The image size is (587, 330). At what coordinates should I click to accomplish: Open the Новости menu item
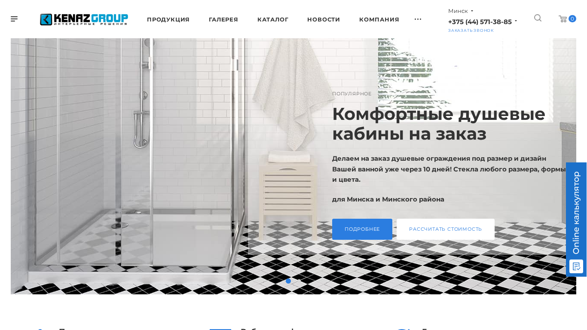pyautogui.click(x=324, y=19)
